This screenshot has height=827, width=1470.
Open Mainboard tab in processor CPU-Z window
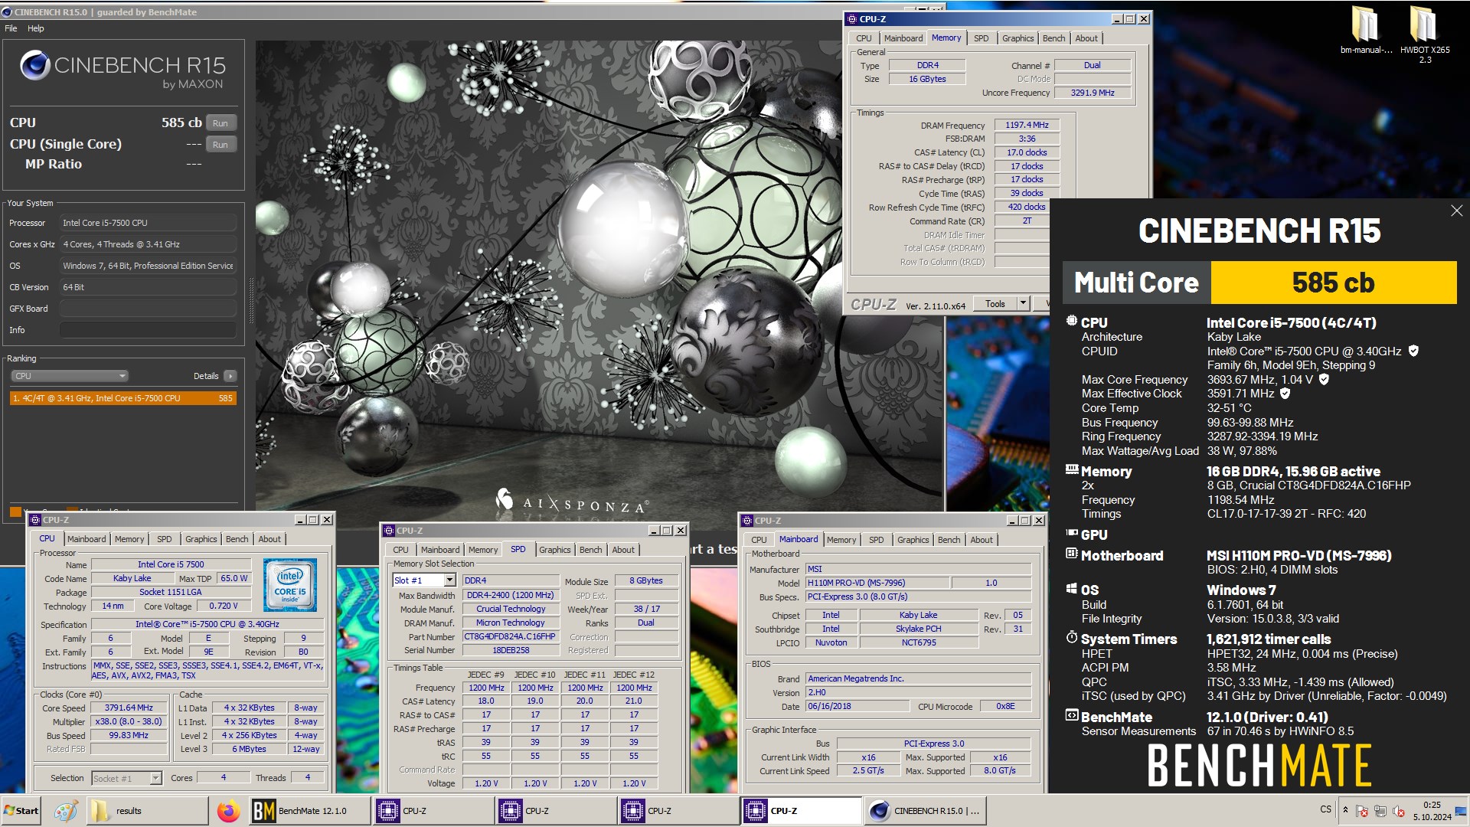coord(87,539)
